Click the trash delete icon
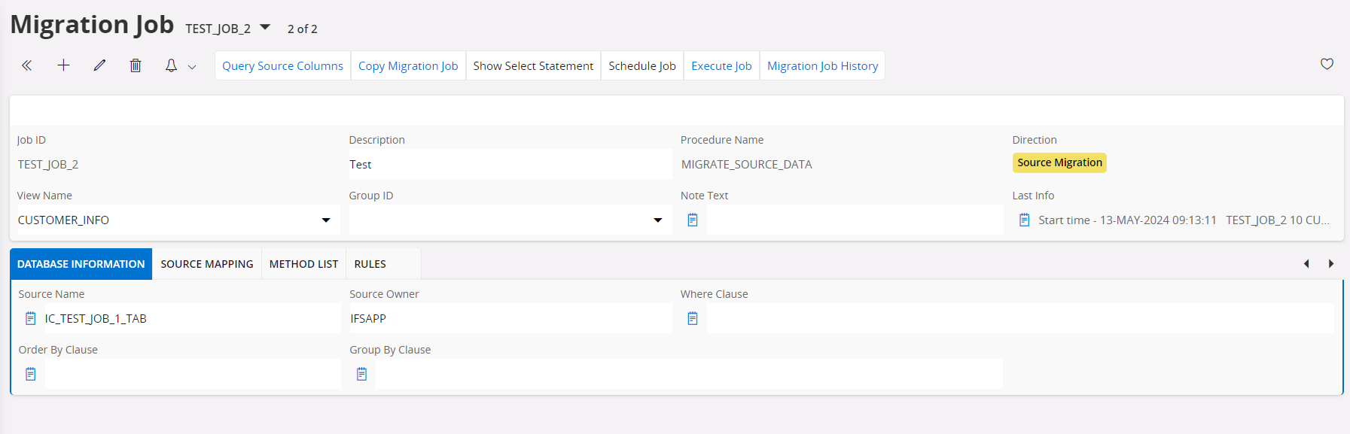Image resolution: width=1350 pixels, height=434 pixels. click(x=136, y=65)
